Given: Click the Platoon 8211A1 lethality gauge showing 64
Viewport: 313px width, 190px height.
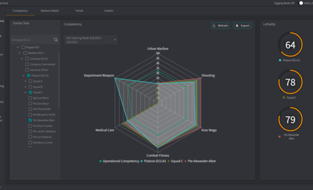Looking at the screenshot, I should click(x=290, y=45).
